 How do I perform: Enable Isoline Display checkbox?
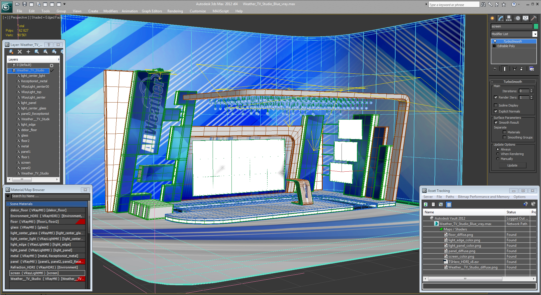click(496, 105)
